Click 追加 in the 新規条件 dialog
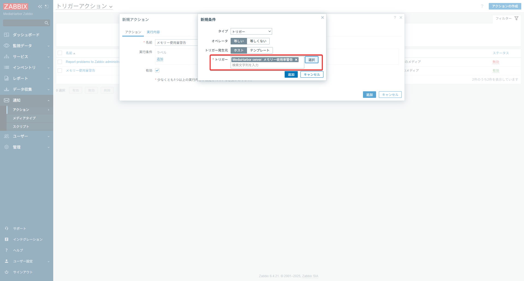This screenshot has height=281, width=524. [291, 75]
